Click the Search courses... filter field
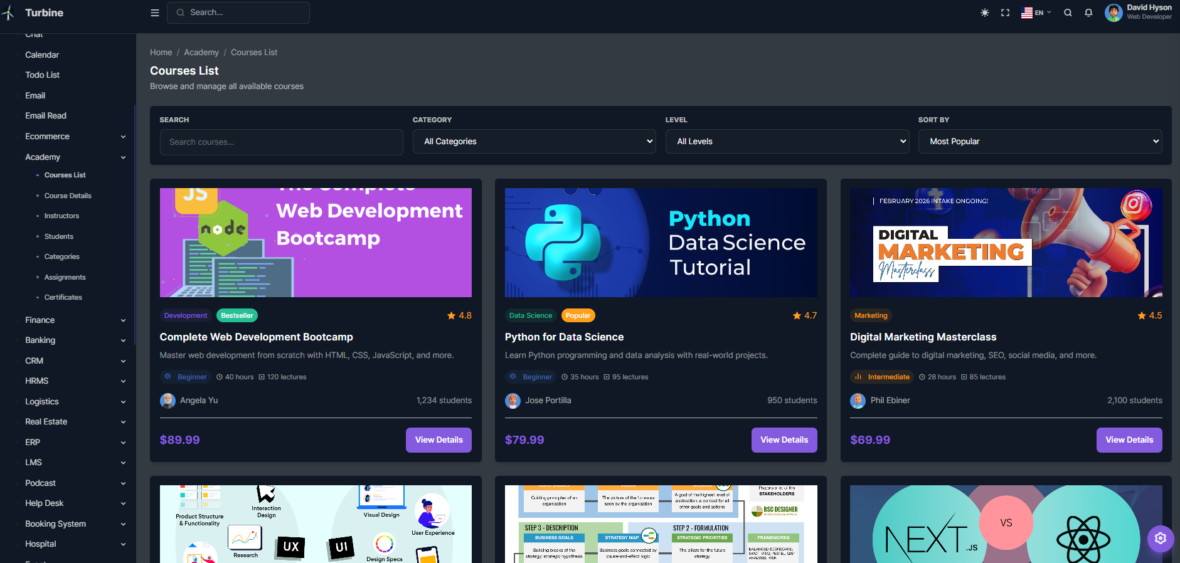This screenshot has height=563, width=1180. [281, 142]
